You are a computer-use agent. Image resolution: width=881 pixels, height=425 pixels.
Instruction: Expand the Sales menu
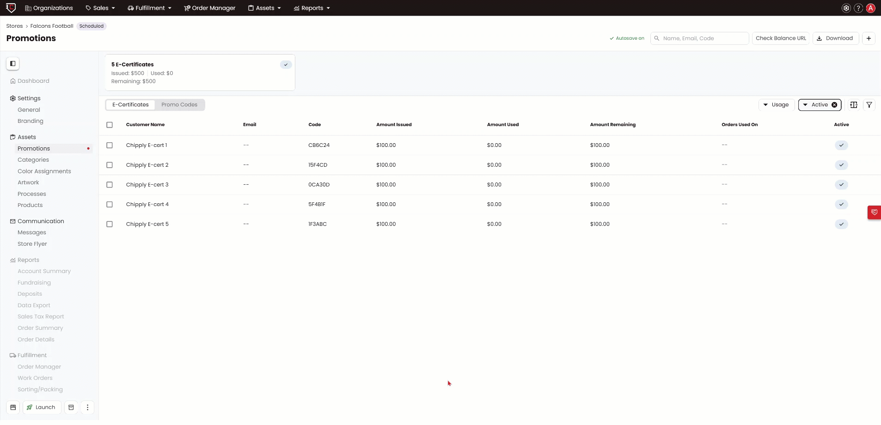(x=100, y=8)
